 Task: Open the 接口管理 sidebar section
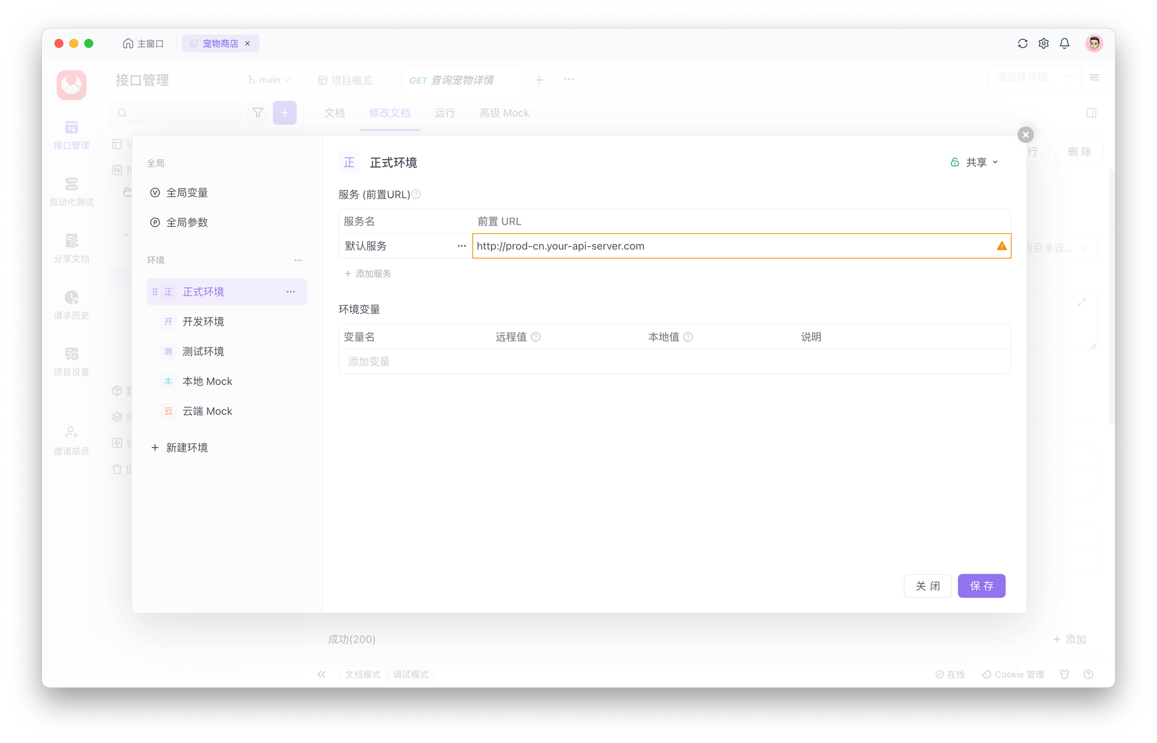point(71,135)
